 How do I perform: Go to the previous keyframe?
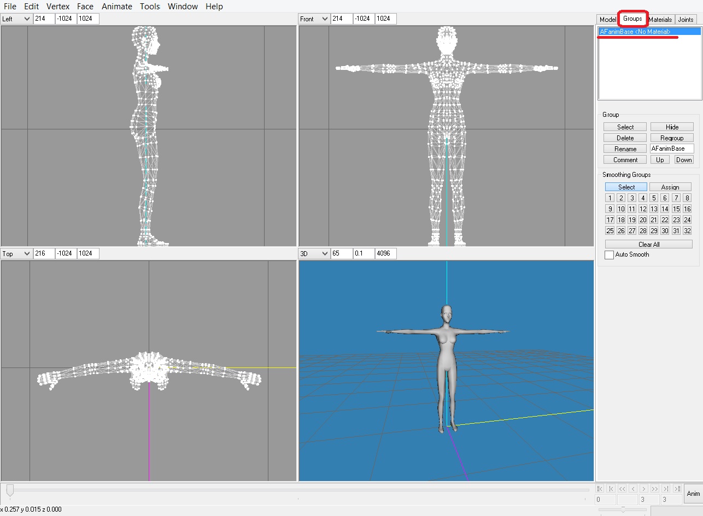(611, 489)
